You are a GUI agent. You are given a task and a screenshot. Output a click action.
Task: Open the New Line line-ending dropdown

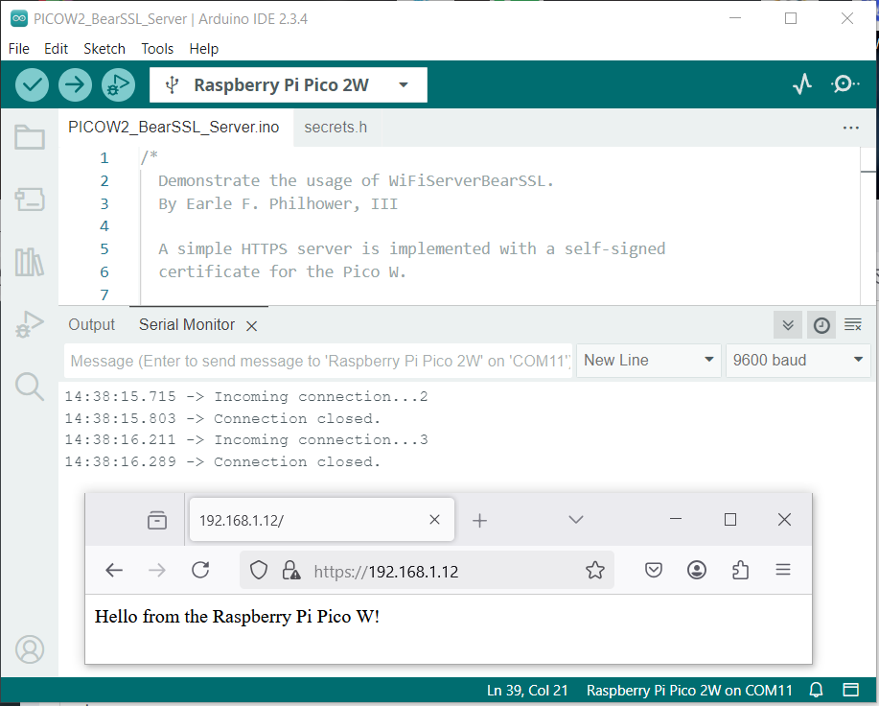(x=649, y=360)
